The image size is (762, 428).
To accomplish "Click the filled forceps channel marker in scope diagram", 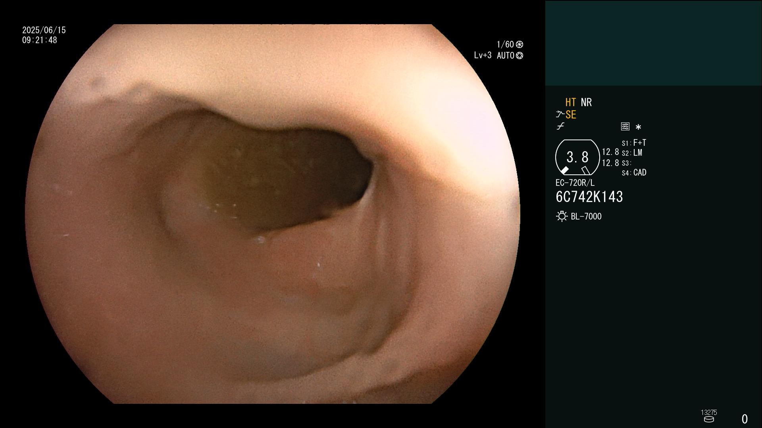I will click(x=564, y=170).
